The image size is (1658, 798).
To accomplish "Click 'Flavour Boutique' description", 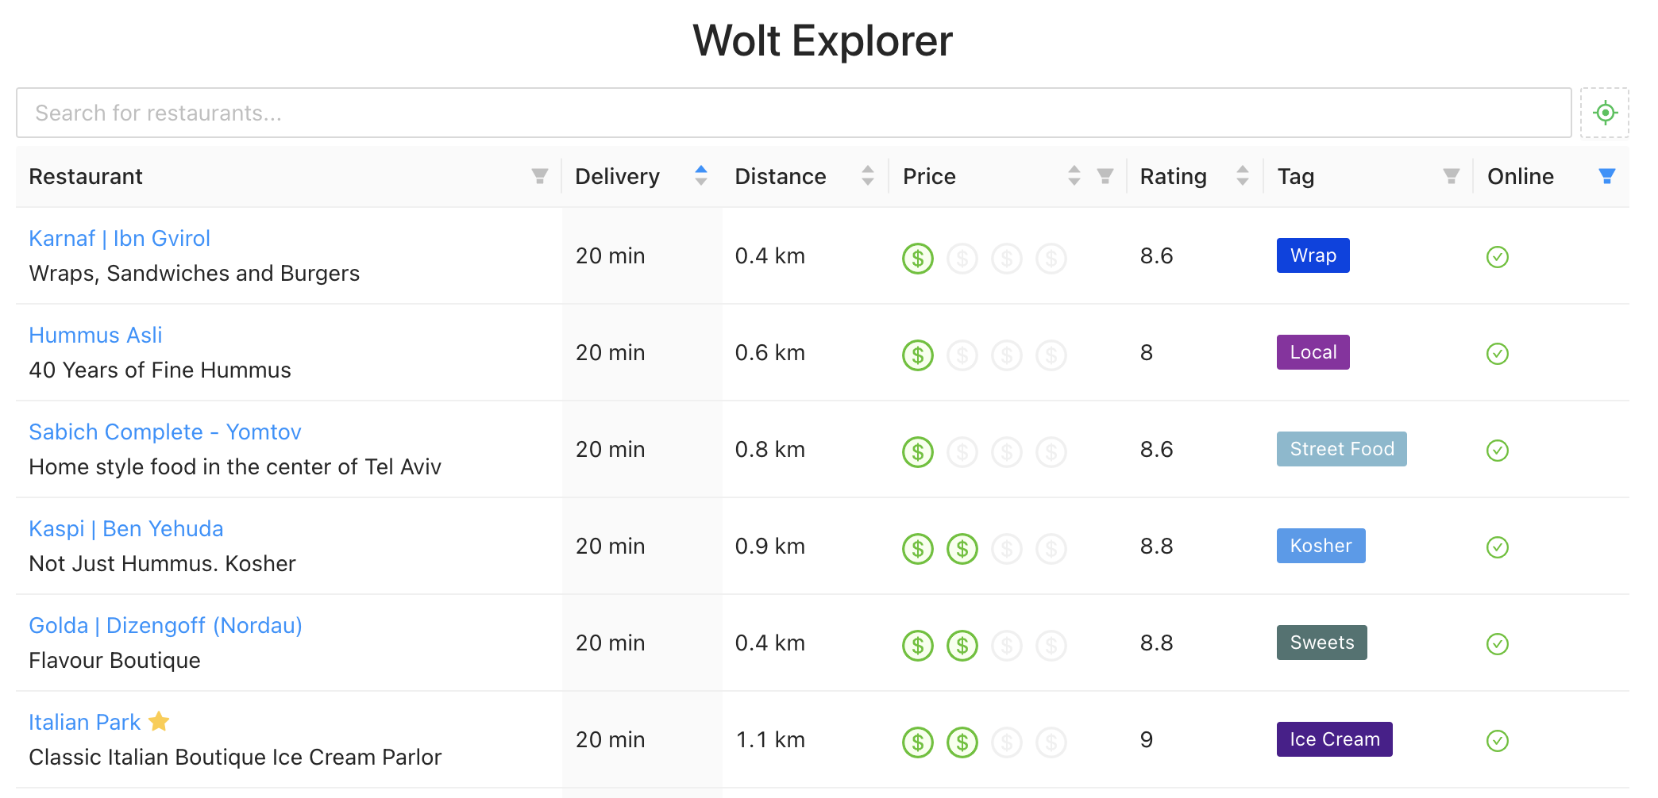I will [114, 660].
